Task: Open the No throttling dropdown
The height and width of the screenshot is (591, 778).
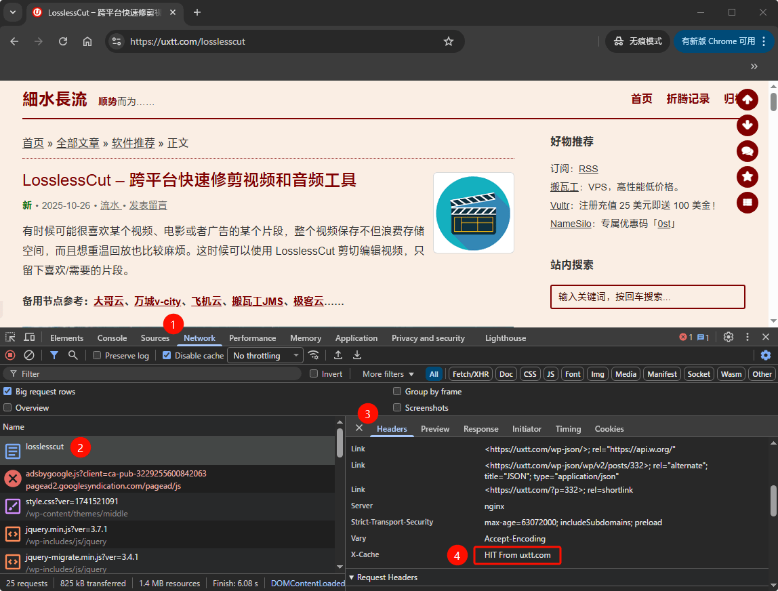Action: tap(264, 356)
